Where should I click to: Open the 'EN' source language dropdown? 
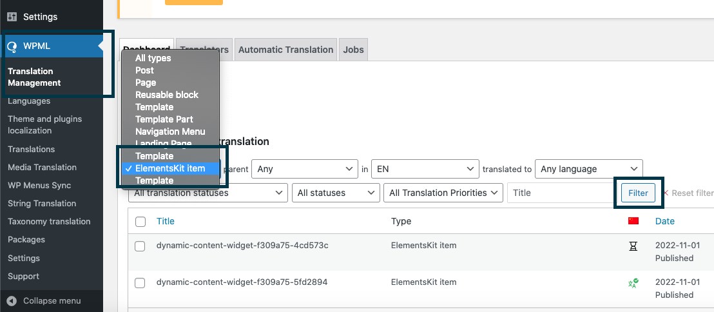[x=425, y=169]
